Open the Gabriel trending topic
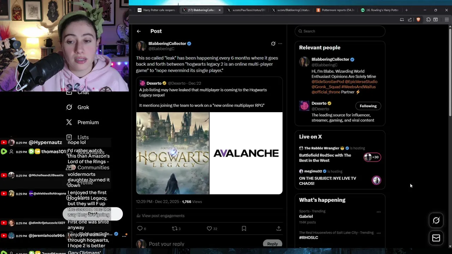Screen dimensions: 452x254 pyautogui.click(x=306, y=216)
